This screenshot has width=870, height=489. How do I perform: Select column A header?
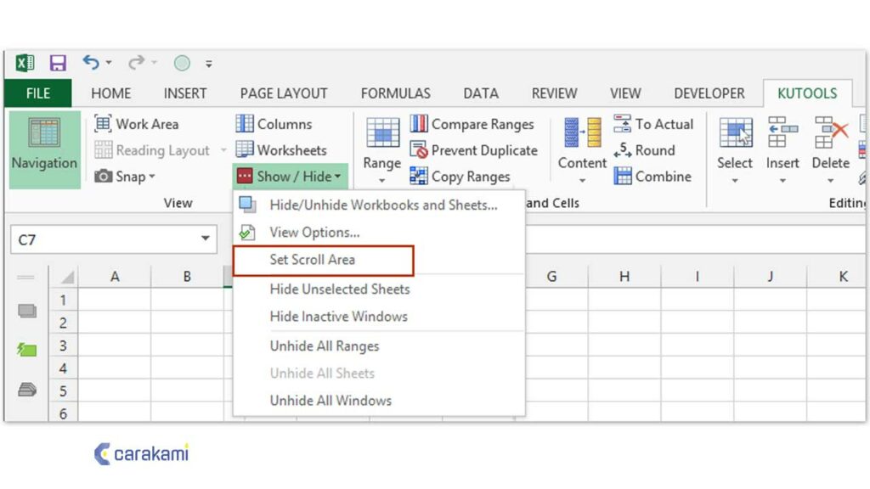coord(115,276)
